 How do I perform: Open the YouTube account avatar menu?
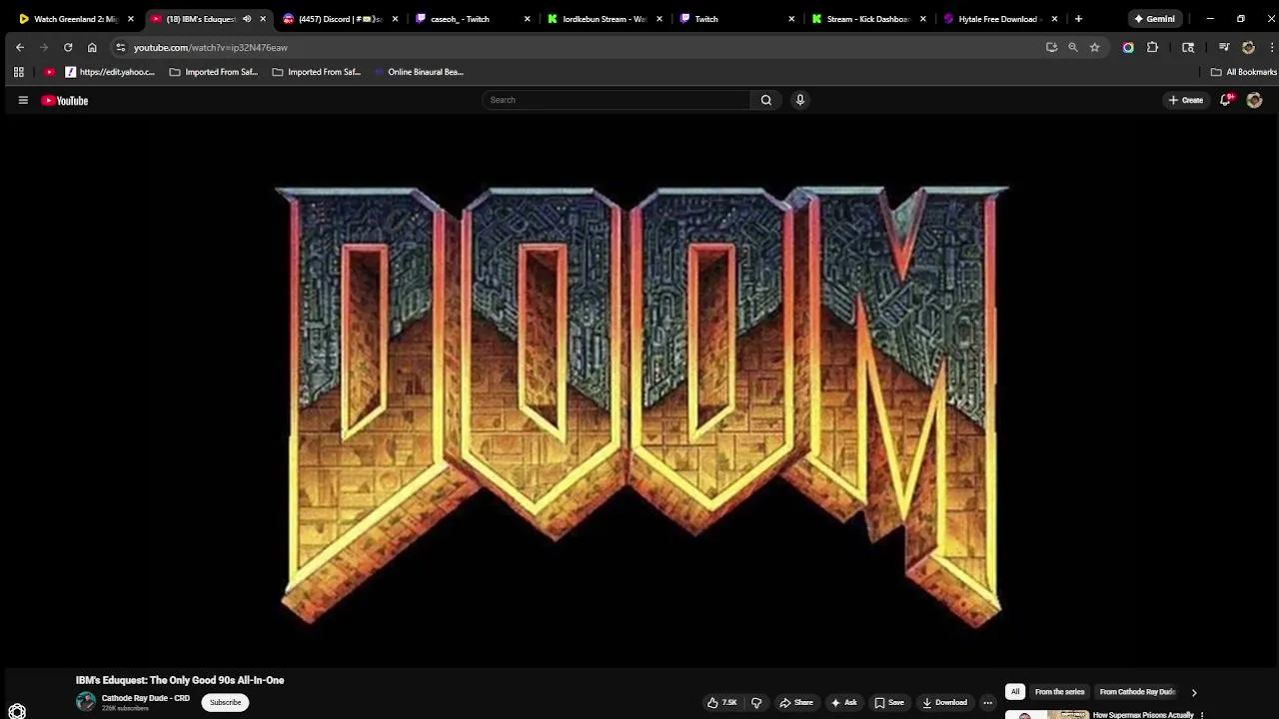tap(1255, 100)
